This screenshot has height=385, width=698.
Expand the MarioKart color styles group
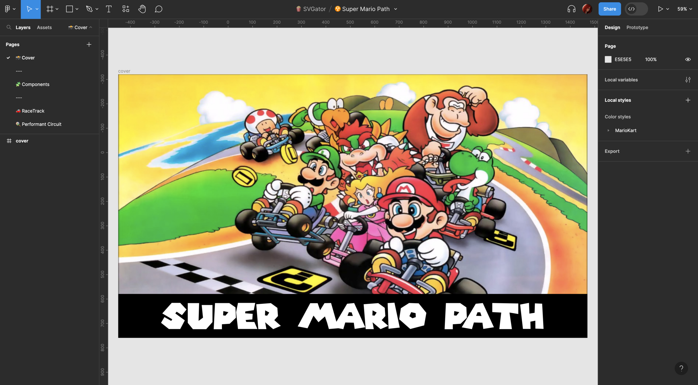[608, 130]
